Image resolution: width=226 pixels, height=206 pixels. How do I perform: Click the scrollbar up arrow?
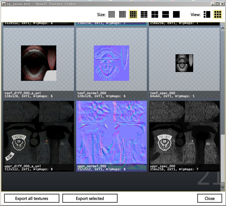pyautogui.click(x=223, y=28)
